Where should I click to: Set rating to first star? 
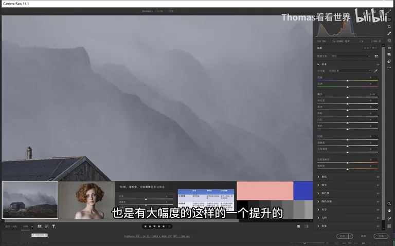[146, 227]
